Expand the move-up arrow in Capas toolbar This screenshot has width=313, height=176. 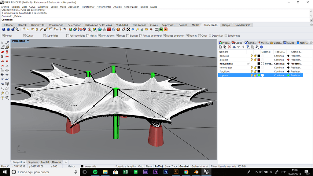234,46
